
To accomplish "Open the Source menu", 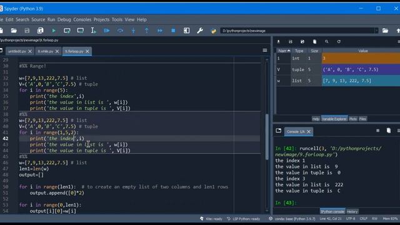I will click(38, 19).
